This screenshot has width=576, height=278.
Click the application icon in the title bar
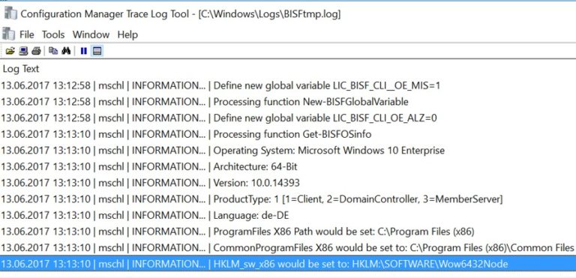(x=10, y=13)
